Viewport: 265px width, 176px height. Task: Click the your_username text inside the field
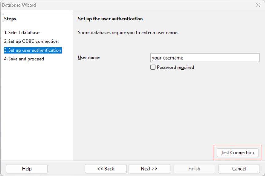coord(167,58)
